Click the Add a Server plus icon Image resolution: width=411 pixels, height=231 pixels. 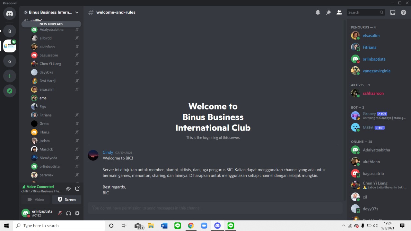(10, 76)
